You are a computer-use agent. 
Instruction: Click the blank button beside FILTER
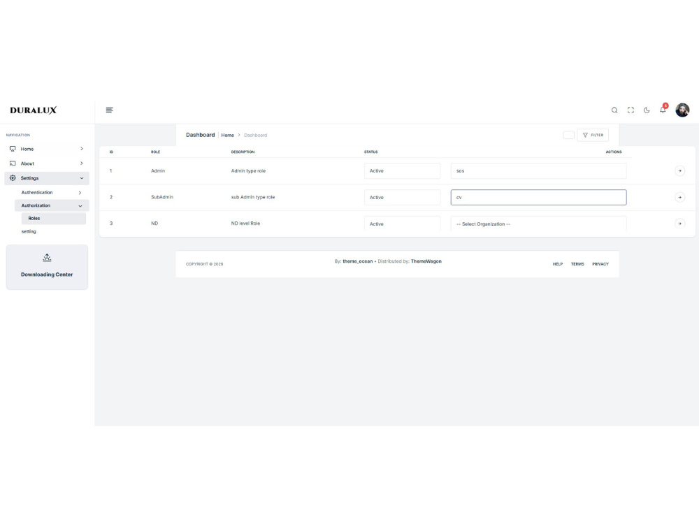[x=568, y=135]
